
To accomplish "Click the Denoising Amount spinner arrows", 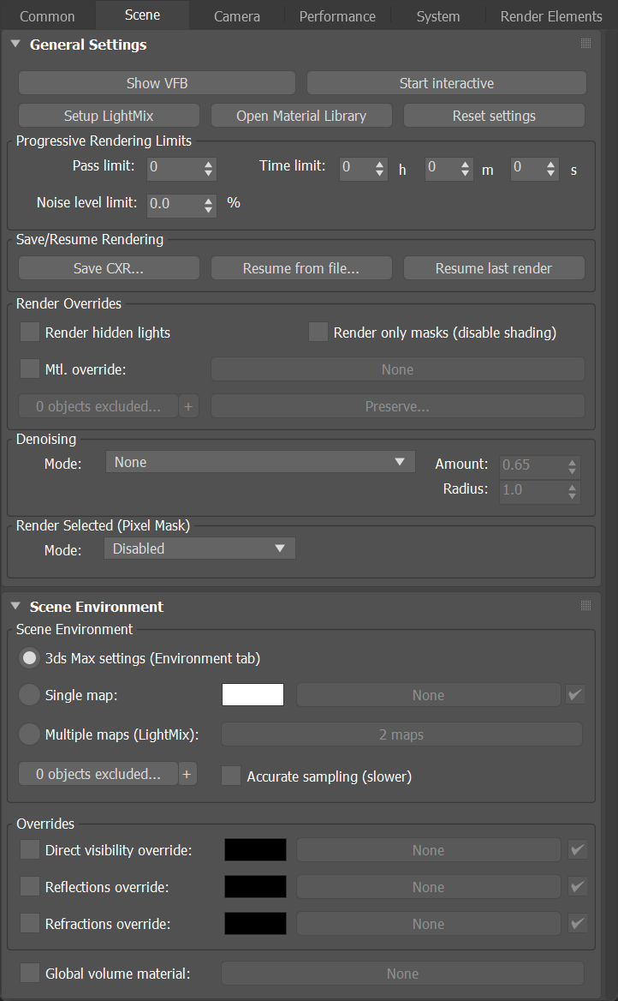I will (x=572, y=467).
